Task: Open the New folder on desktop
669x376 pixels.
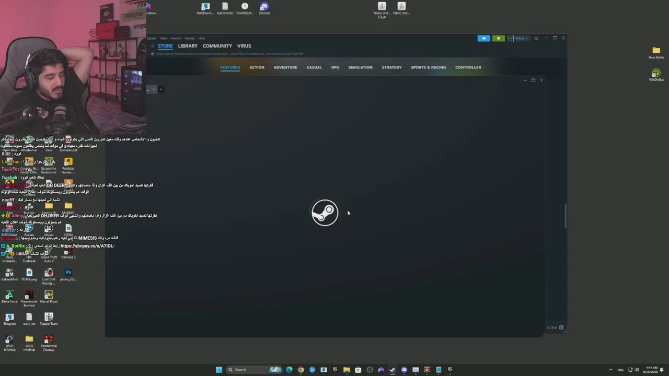Action: tap(656, 53)
